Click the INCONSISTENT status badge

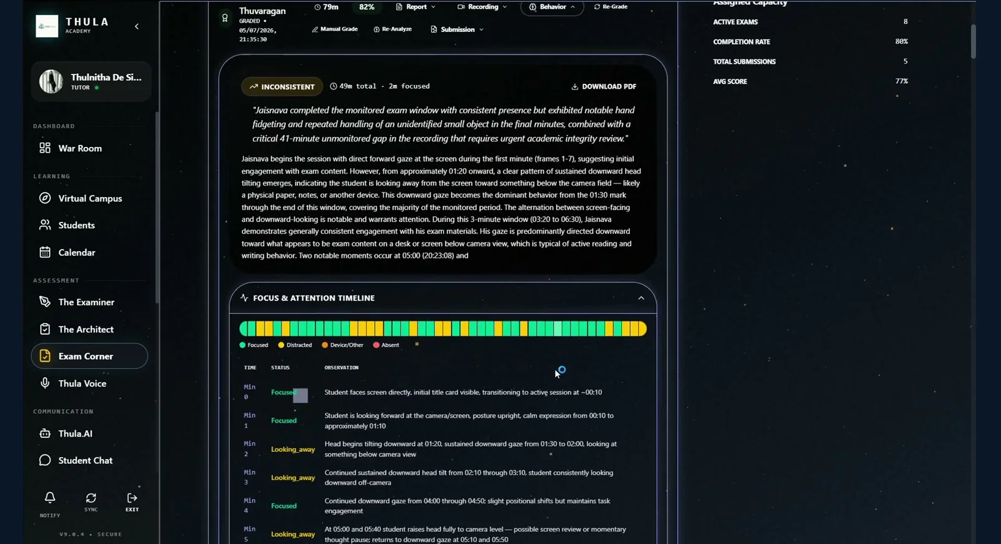(282, 87)
